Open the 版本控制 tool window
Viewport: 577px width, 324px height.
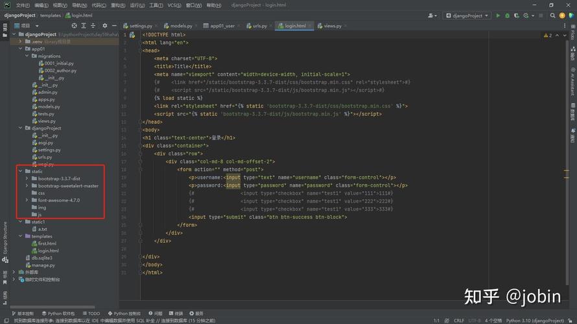click(x=23, y=314)
